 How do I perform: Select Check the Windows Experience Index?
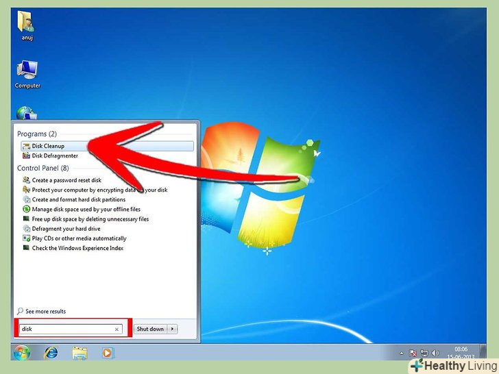tap(77, 248)
